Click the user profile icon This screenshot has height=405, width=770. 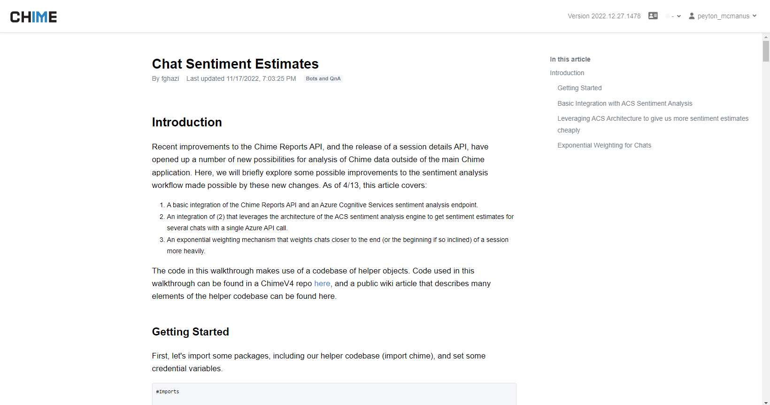pyautogui.click(x=692, y=16)
